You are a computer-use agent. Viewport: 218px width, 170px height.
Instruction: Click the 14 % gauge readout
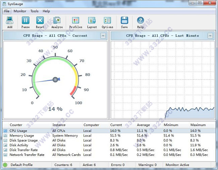[x=55, y=109]
